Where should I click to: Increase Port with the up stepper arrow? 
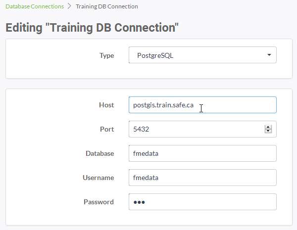pyautogui.click(x=268, y=127)
